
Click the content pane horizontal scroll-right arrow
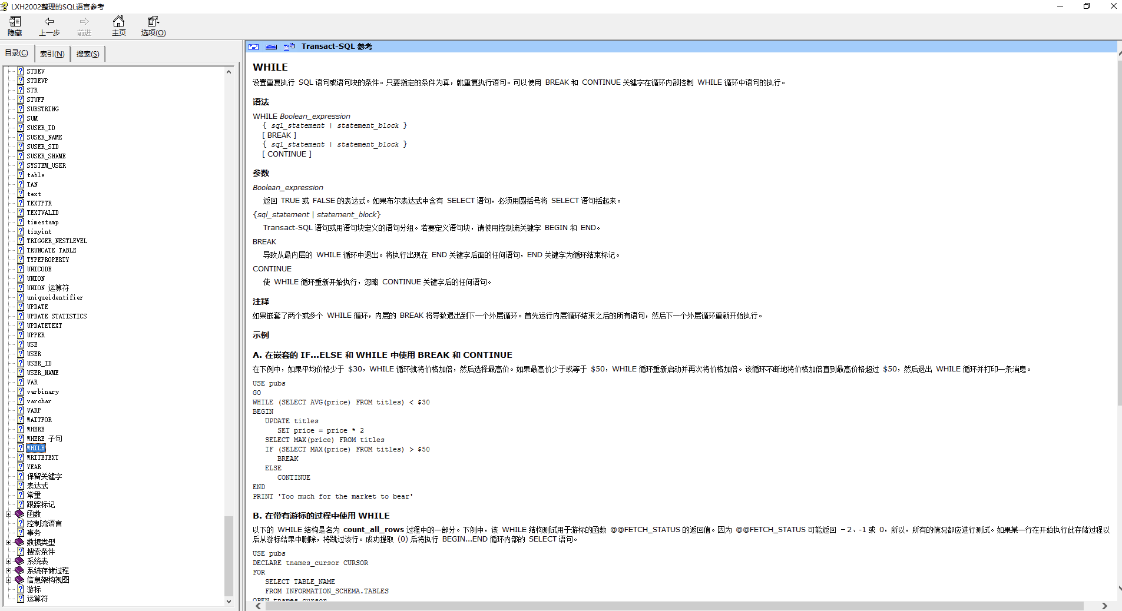(x=1104, y=606)
